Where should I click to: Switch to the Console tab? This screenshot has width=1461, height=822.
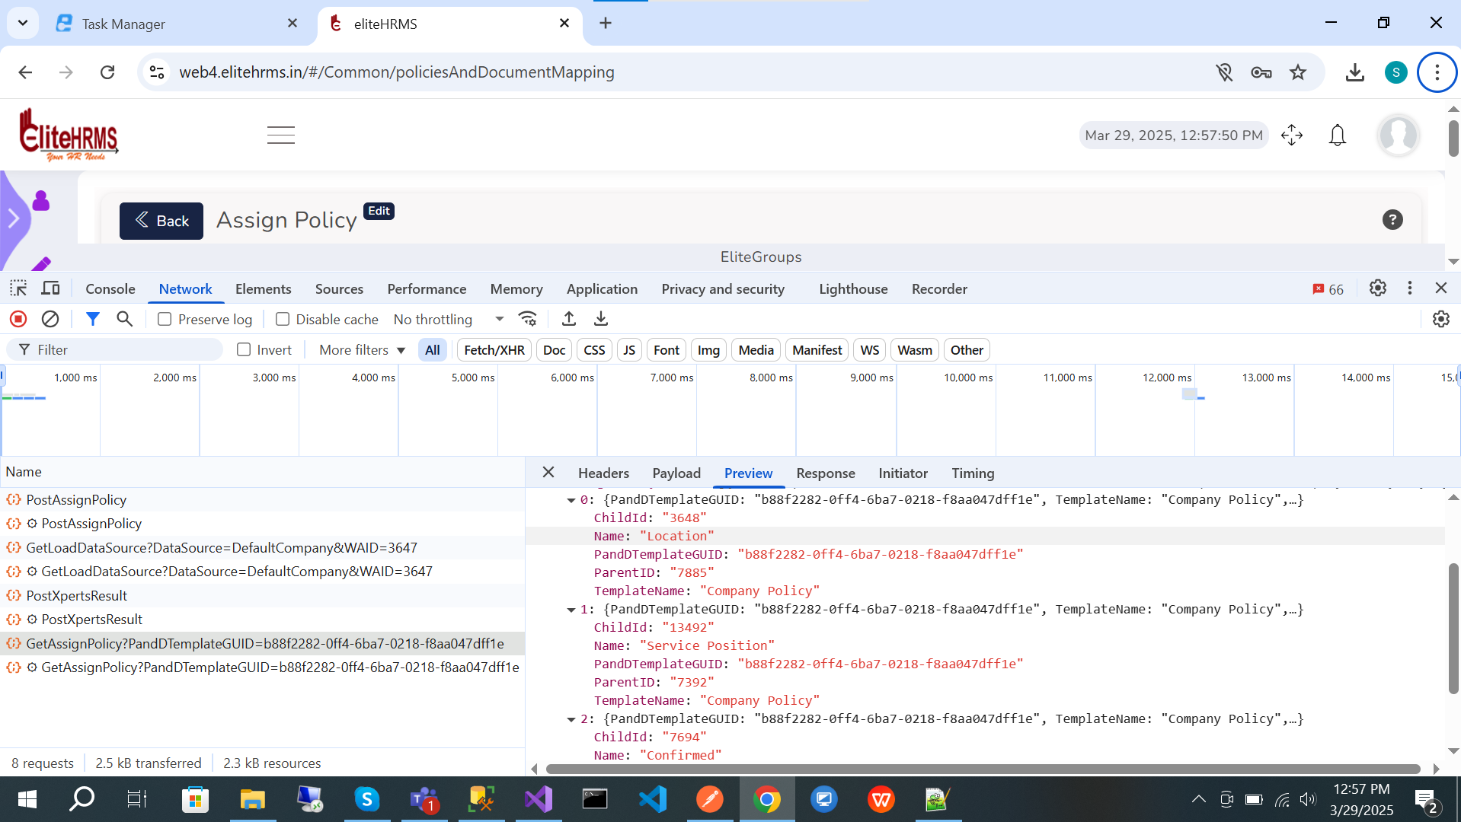(110, 288)
